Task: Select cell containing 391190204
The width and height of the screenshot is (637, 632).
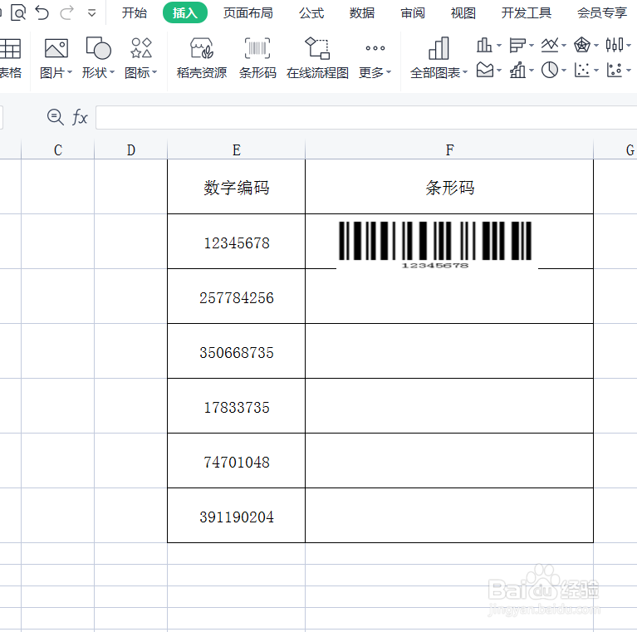Action: tap(237, 516)
